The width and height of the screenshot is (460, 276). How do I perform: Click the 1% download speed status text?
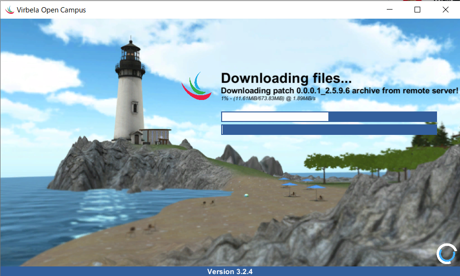(265, 98)
